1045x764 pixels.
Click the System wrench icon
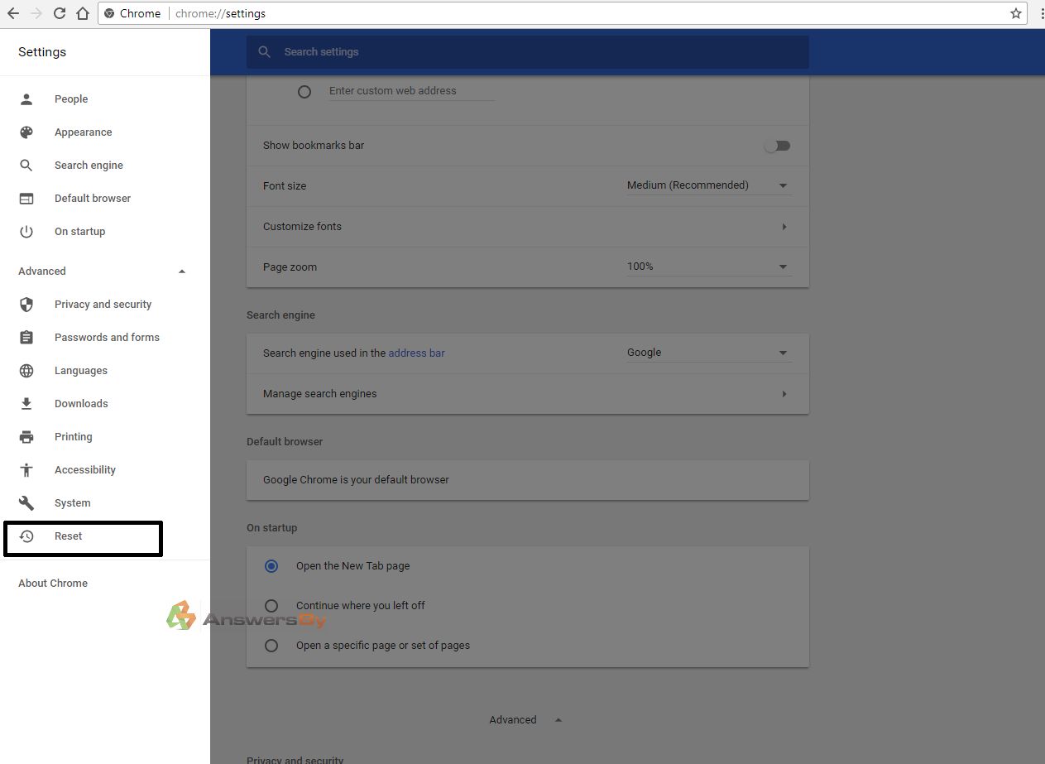(x=26, y=503)
